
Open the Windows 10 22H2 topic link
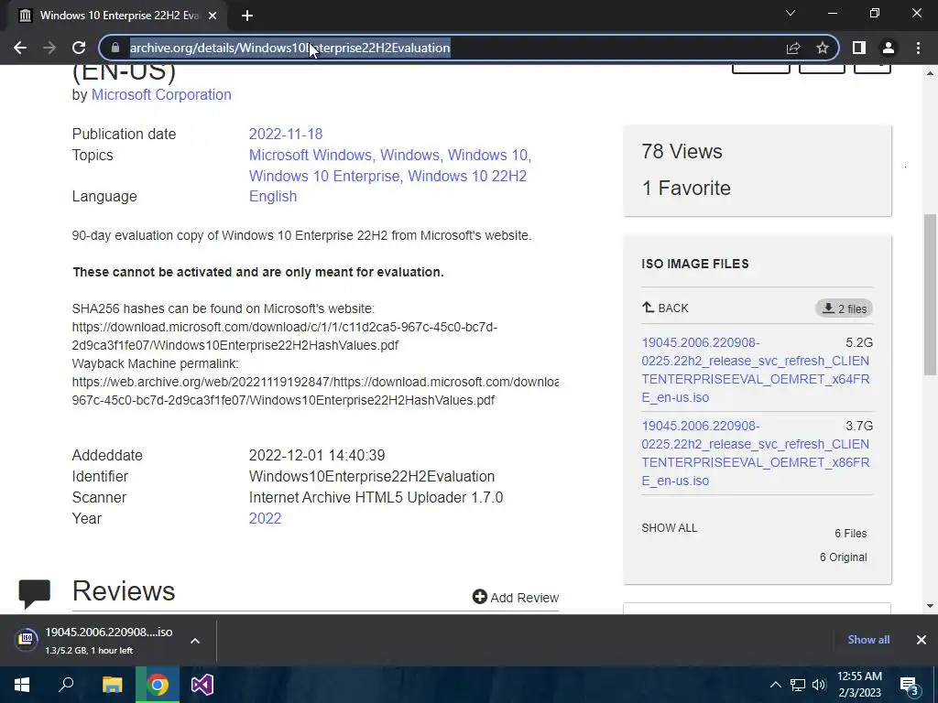coord(467,177)
